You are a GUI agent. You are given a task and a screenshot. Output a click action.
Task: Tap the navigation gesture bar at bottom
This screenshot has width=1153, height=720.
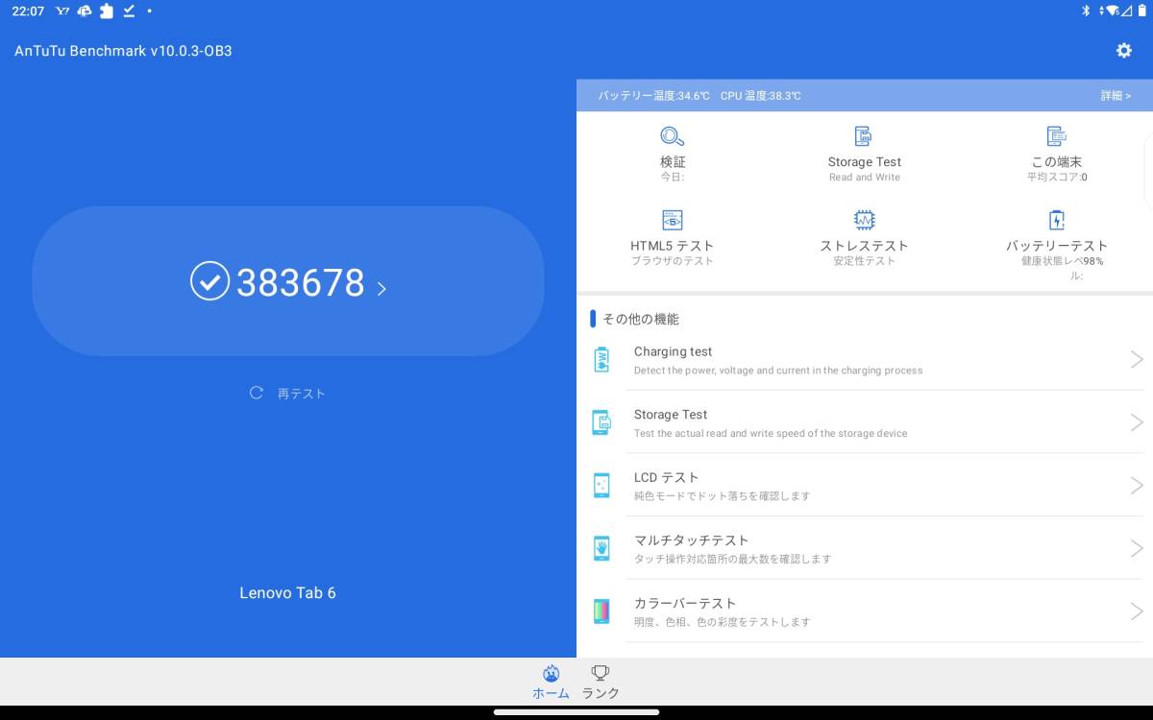tap(576, 711)
